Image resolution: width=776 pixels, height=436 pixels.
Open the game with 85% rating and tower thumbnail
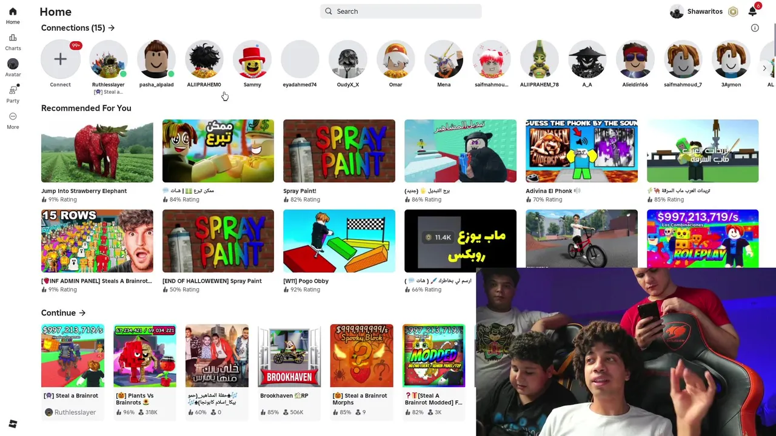(x=703, y=151)
